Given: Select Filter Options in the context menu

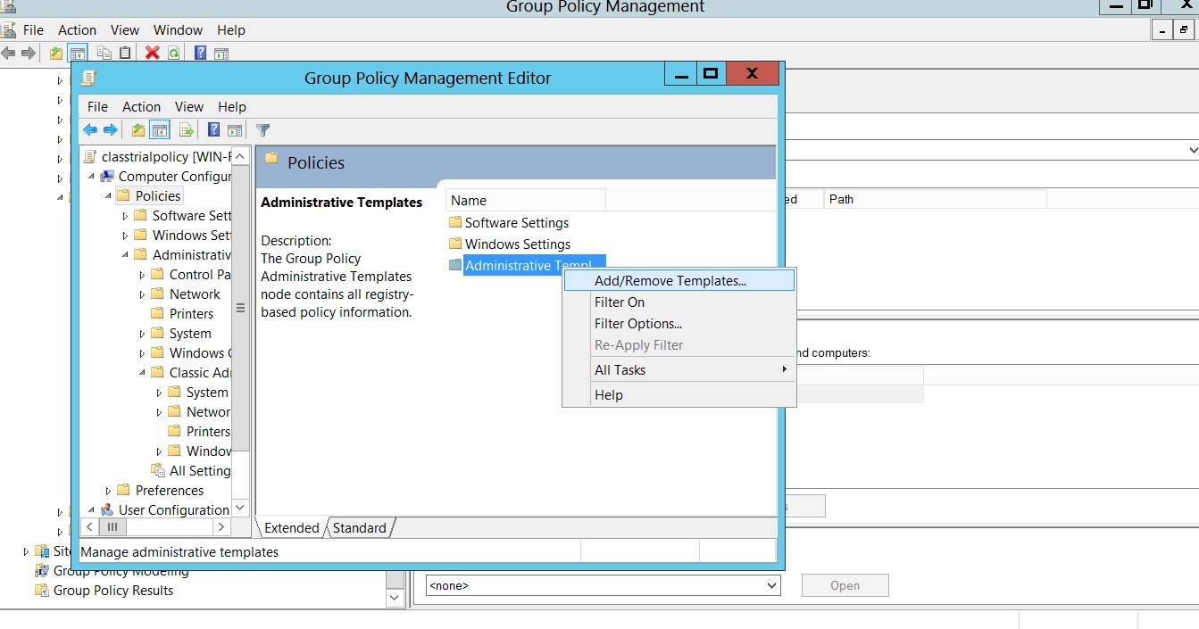Looking at the screenshot, I should point(637,324).
